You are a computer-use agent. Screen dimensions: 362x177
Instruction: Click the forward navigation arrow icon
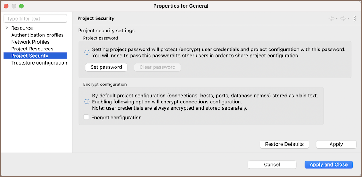click(343, 18)
